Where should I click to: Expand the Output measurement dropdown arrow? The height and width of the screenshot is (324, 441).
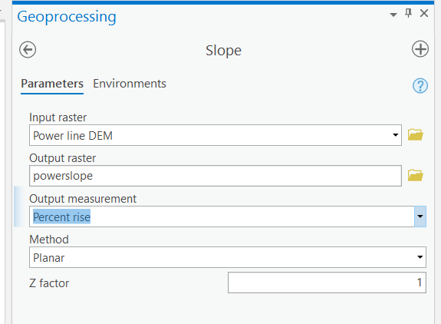(420, 217)
